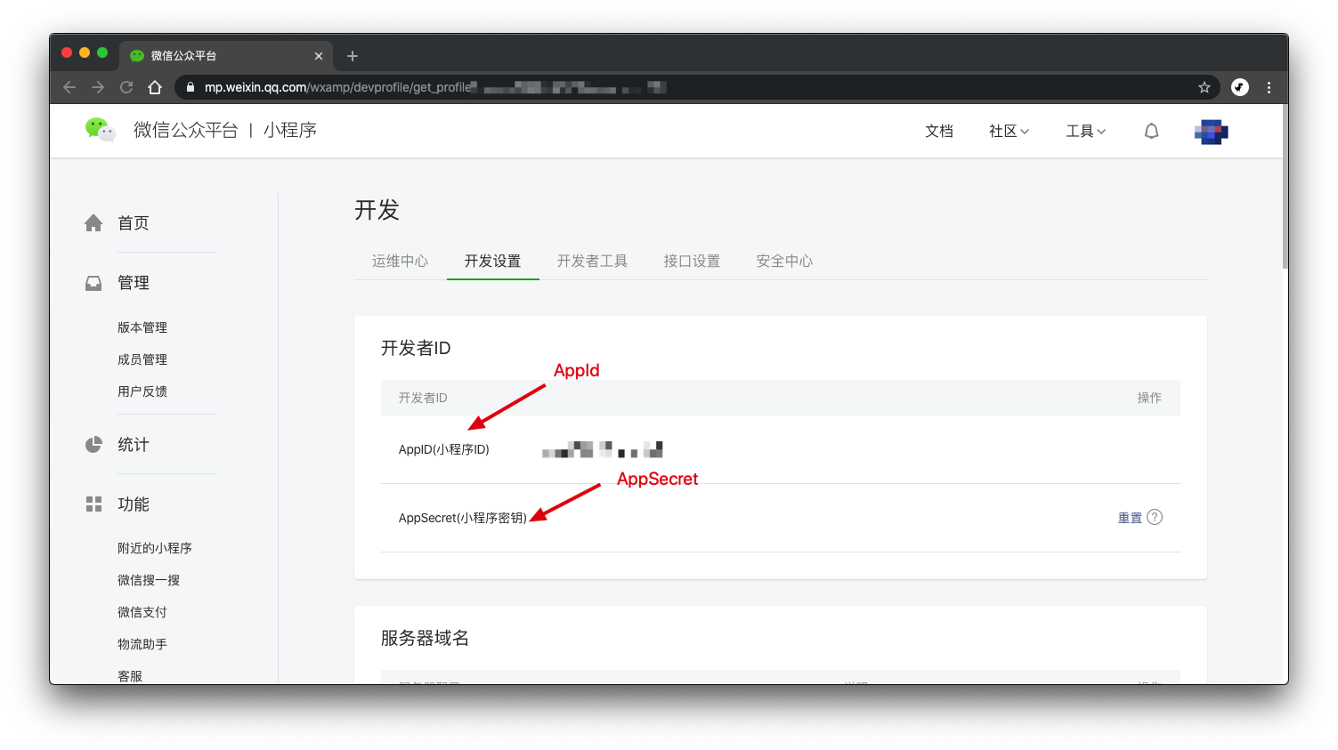This screenshot has height=750, width=1338.
Task: Bookmark this page with star icon
Action: point(1204,87)
